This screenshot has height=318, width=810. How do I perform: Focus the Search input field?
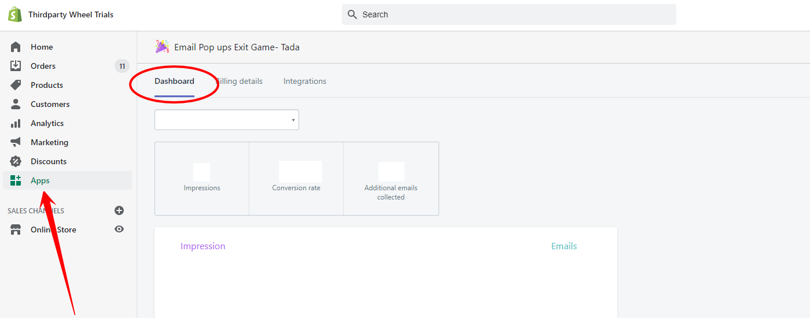pos(509,14)
